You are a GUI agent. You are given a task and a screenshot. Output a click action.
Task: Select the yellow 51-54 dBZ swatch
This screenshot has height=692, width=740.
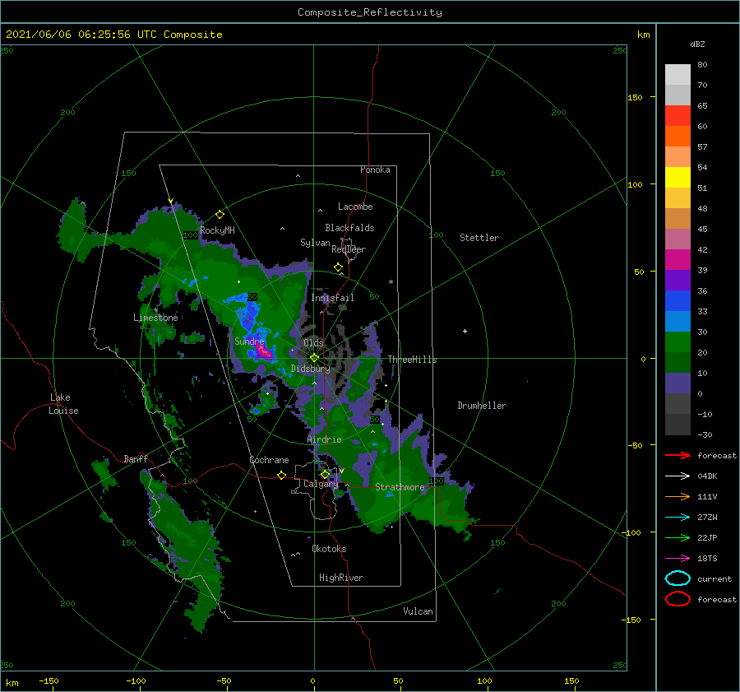[678, 178]
